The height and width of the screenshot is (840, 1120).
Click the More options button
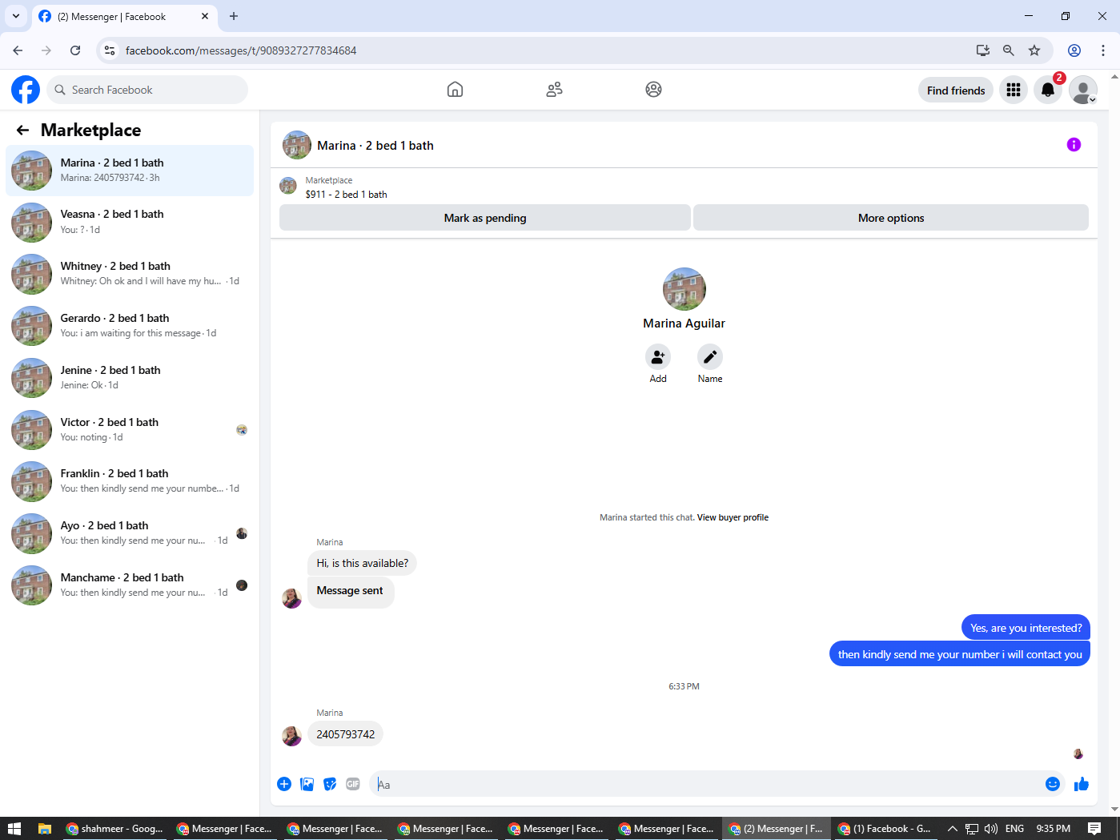pyautogui.click(x=891, y=218)
